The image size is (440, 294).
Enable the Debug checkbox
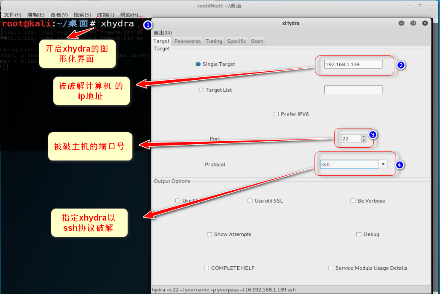click(358, 234)
